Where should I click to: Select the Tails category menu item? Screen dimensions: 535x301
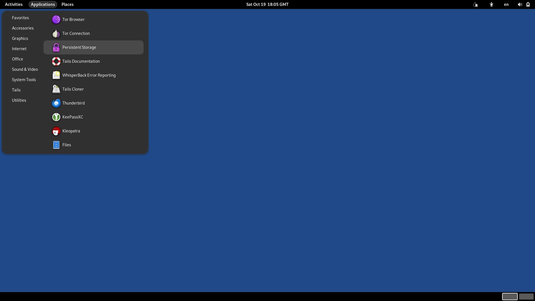tap(16, 90)
